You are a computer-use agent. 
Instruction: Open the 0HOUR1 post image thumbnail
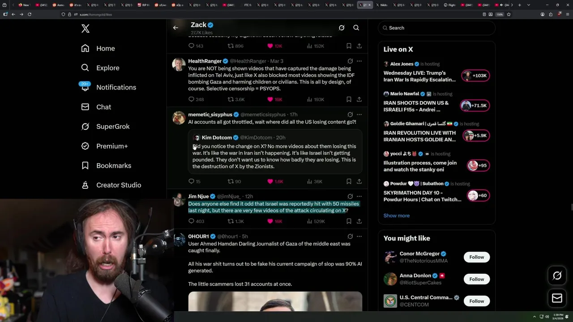point(275,301)
